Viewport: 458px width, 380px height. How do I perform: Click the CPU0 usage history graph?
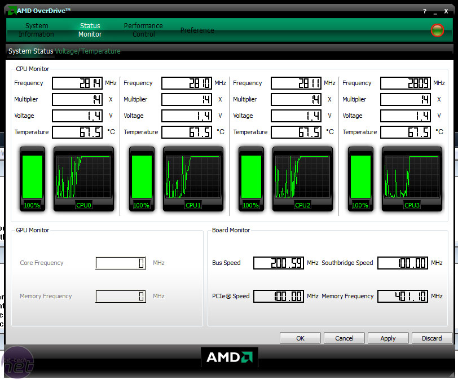pyautogui.click(x=83, y=179)
